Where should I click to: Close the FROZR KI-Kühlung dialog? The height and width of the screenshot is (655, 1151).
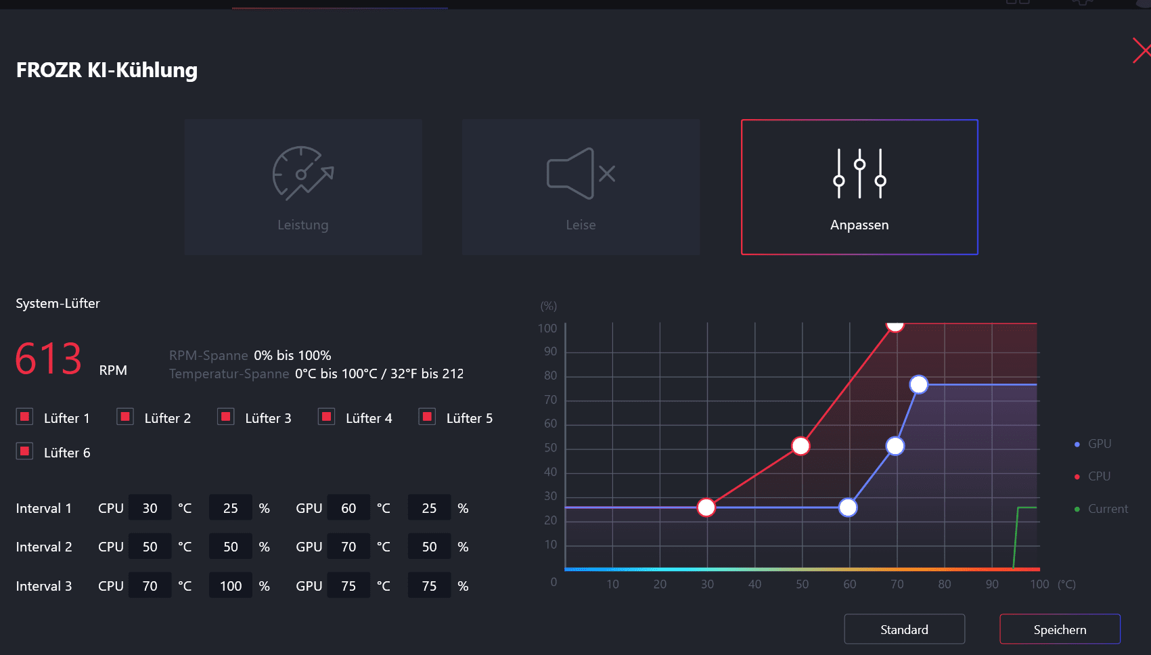coord(1142,51)
